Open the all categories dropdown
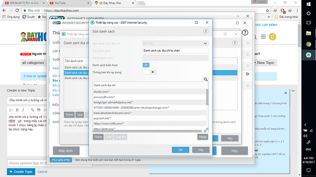Viewport: 316px width, 177px height. tap(33, 63)
